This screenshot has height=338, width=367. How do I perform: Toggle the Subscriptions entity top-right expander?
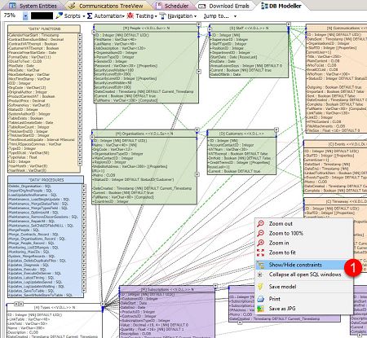(215, 286)
